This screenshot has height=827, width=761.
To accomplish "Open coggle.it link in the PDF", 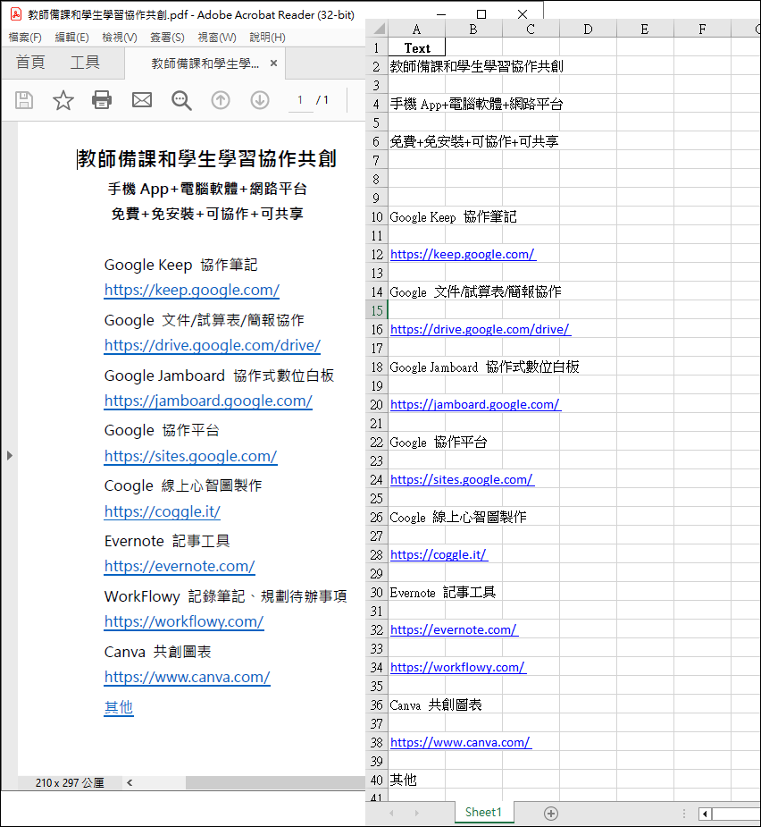I will click(163, 511).
